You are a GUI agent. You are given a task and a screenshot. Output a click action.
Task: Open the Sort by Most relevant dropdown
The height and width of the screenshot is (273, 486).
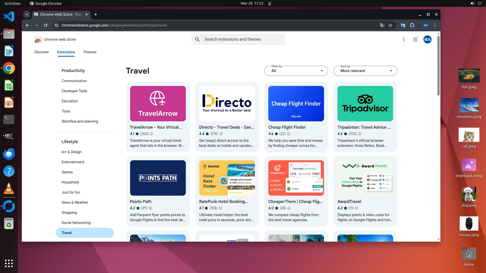tap(365, 71)
